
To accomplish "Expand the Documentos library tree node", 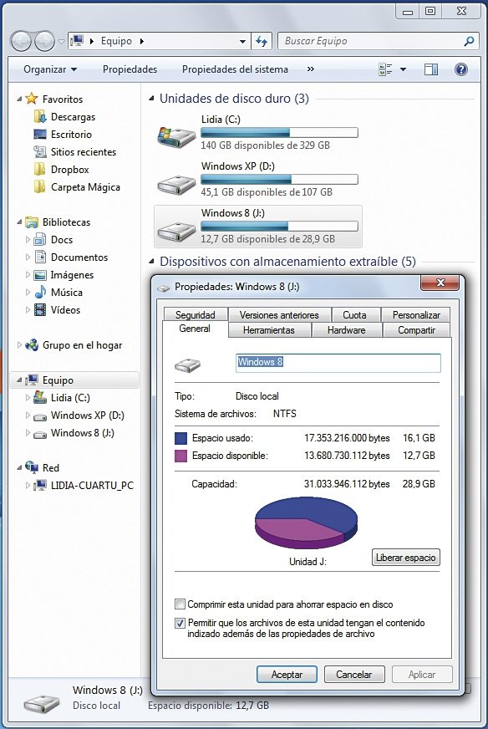I will pos(28,257).
